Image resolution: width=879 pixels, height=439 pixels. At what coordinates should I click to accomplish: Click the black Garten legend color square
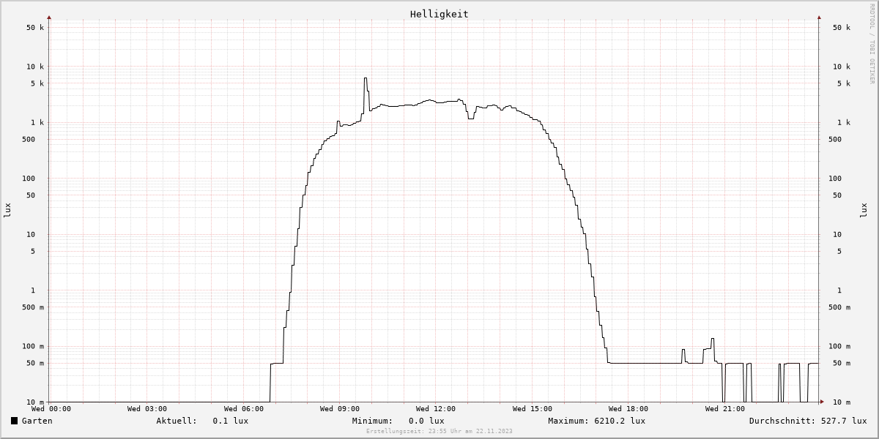[14, 421]
